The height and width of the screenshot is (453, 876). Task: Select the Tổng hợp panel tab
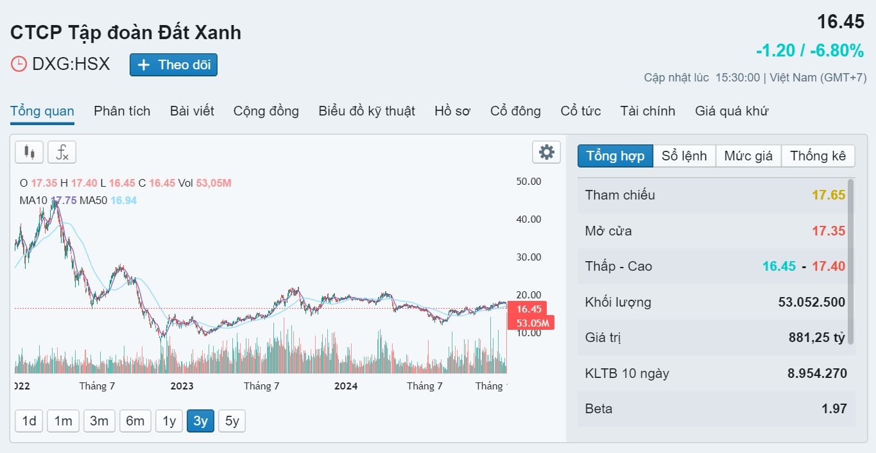(615, 156)
